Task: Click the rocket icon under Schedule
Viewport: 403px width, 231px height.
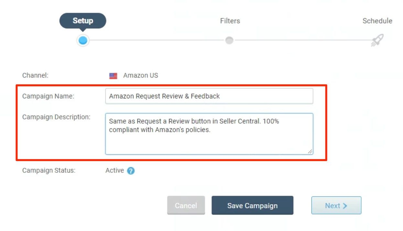Action: pyautogui.click(x=377, y=40)
